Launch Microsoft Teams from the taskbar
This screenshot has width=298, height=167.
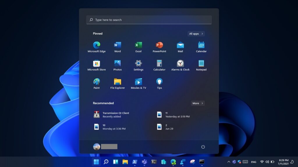click(x=144, y=161)
